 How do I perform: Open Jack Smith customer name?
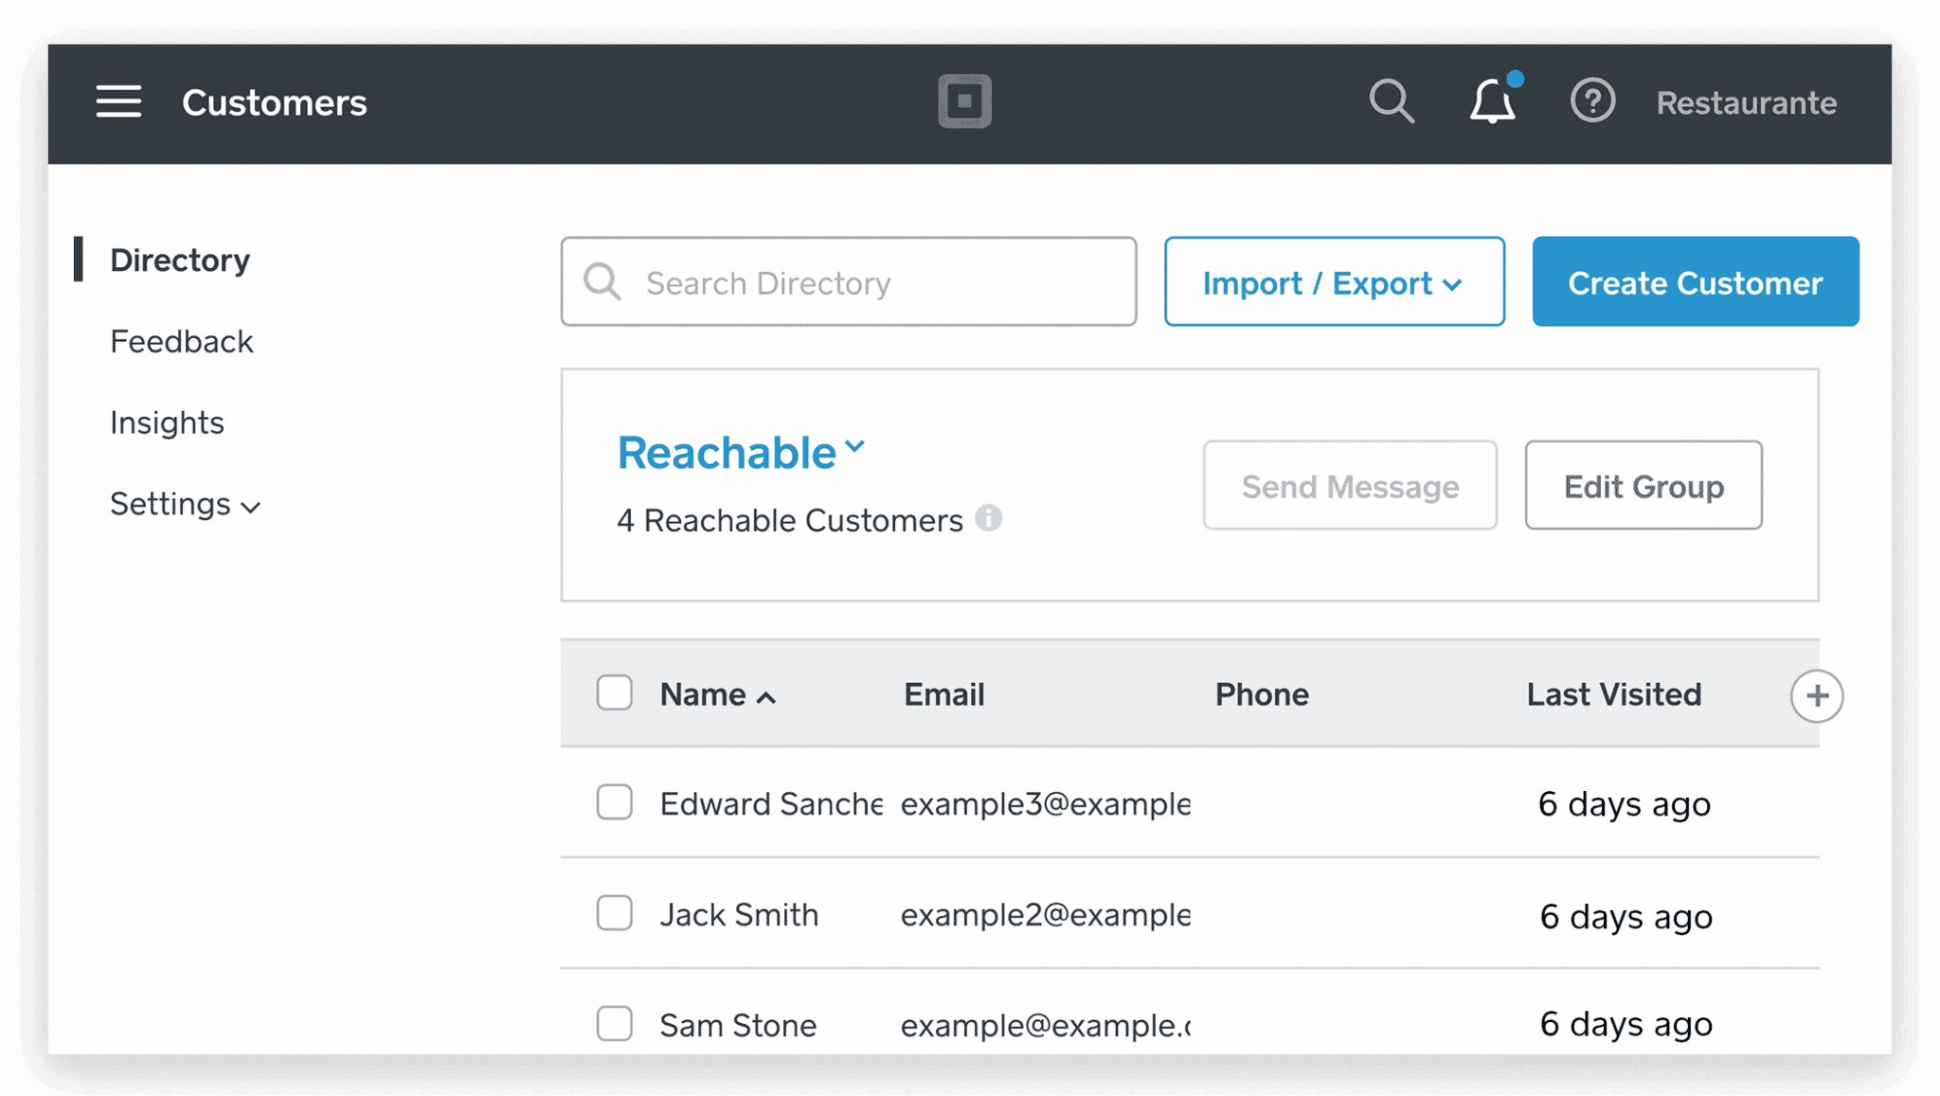click(x=739, y=914)
